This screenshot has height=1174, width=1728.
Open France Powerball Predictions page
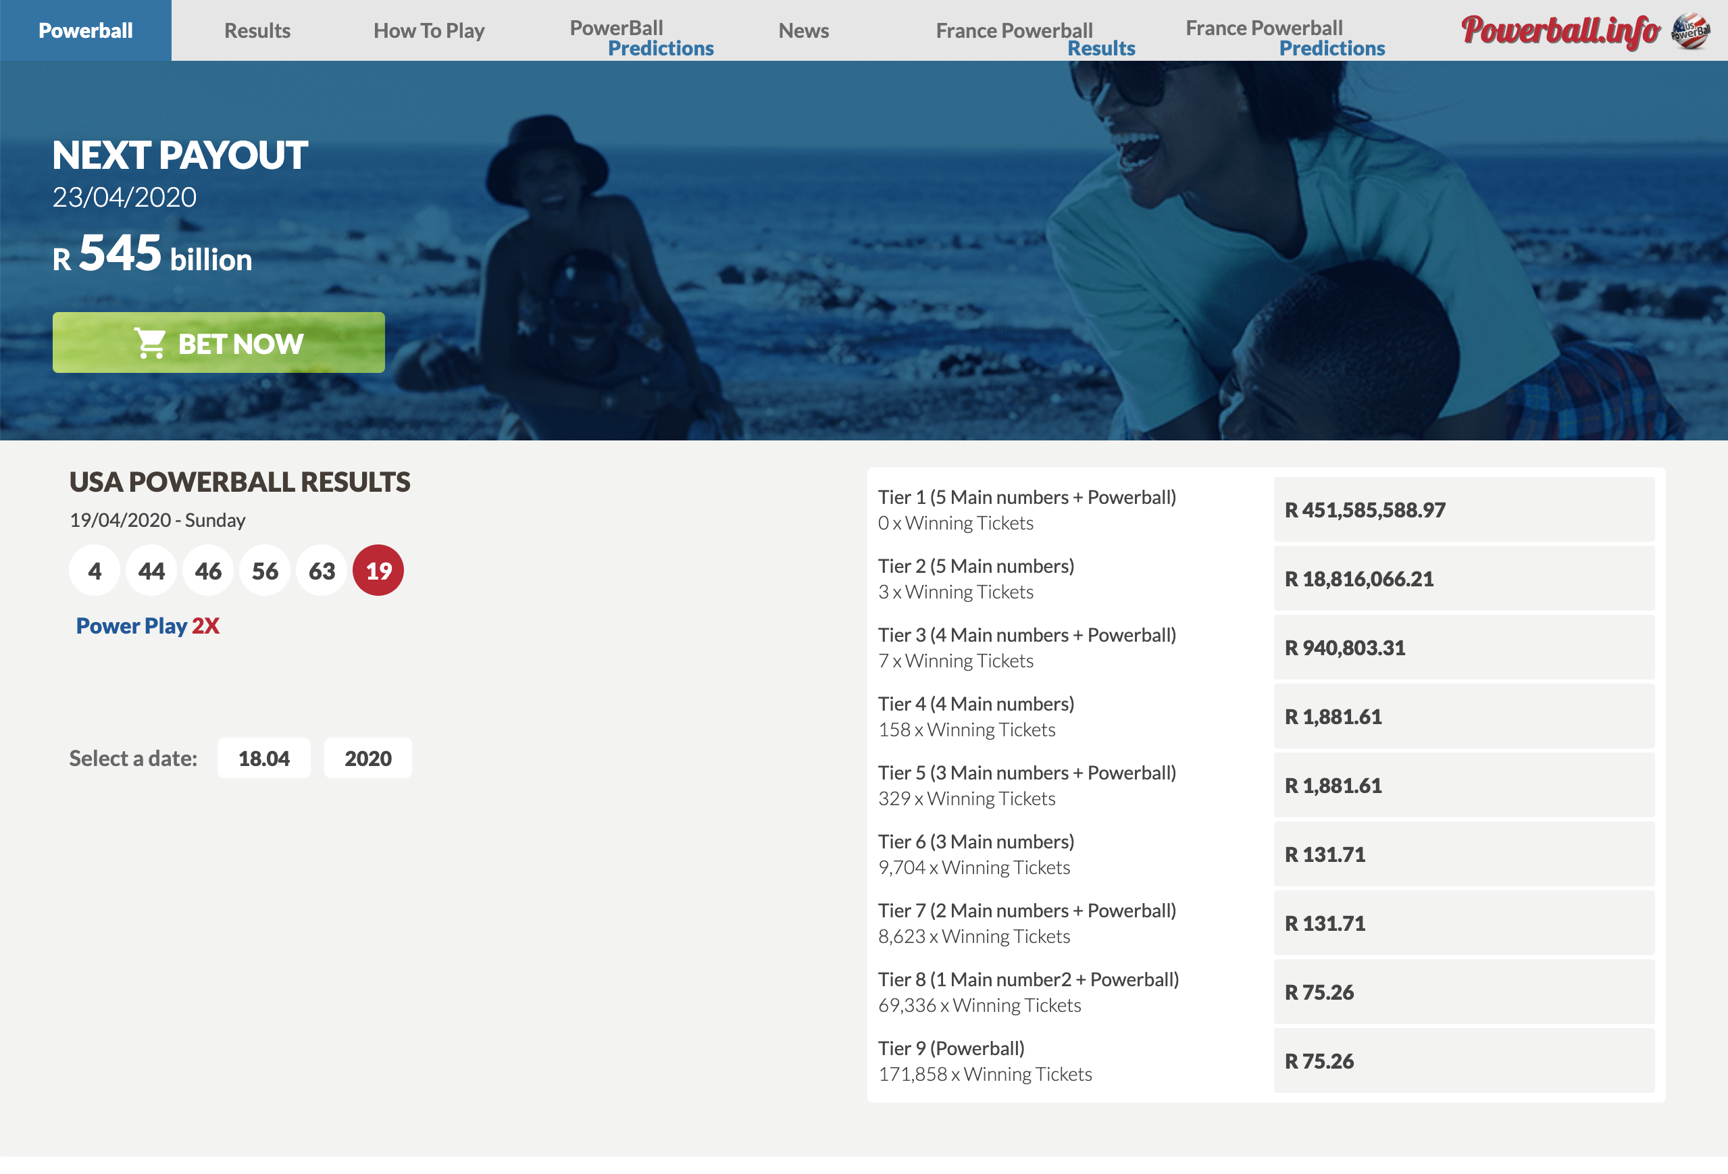coord(1285,37)
